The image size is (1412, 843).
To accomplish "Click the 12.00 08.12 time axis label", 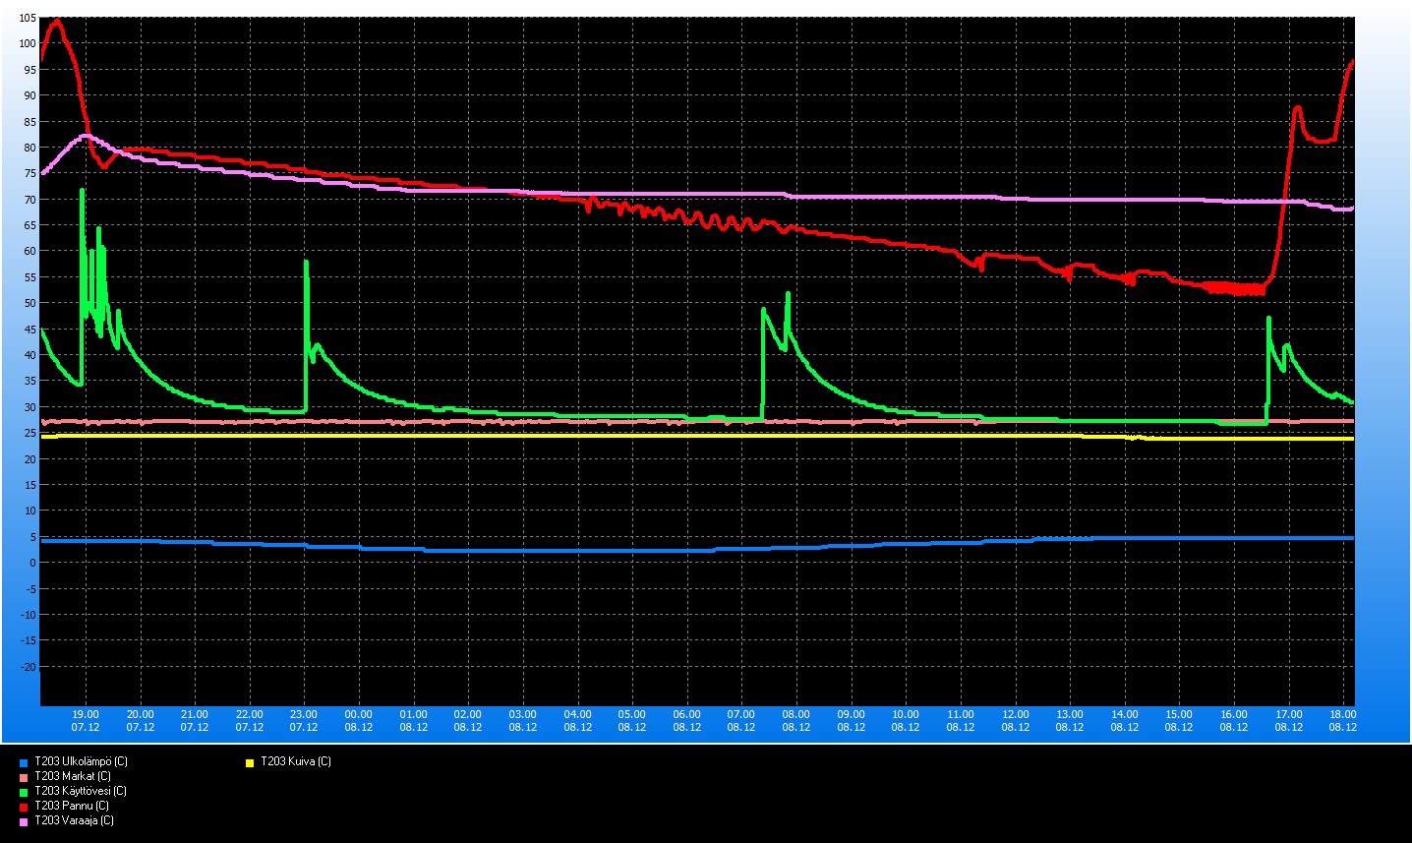I will [1016, 721].
